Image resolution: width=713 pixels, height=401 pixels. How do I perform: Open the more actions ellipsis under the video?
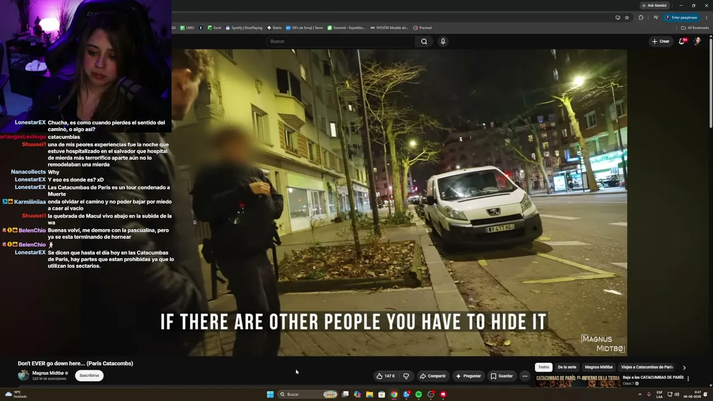point(525,376)
